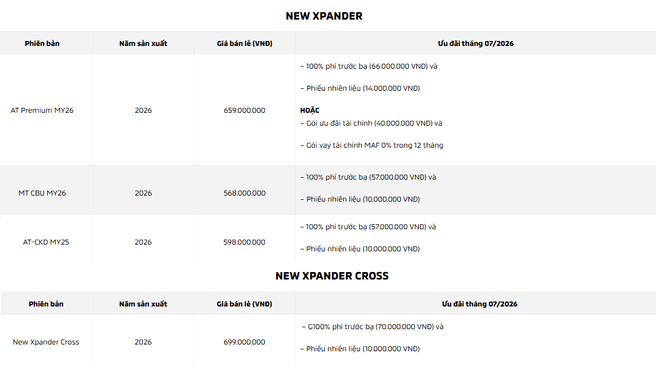Click Ưu đãi tháng 07/2026 header in Xpander table

tap(476, 44)
